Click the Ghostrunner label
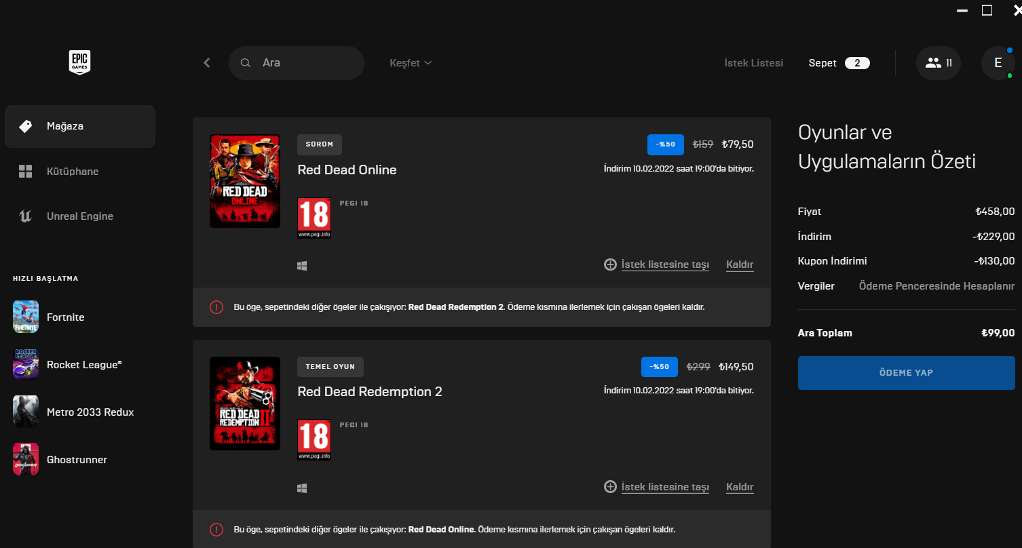Viewport: 1022px width, 548px height. point(77,460)
